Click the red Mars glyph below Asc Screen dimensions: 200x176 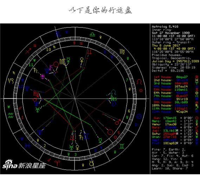click(36, 99)
